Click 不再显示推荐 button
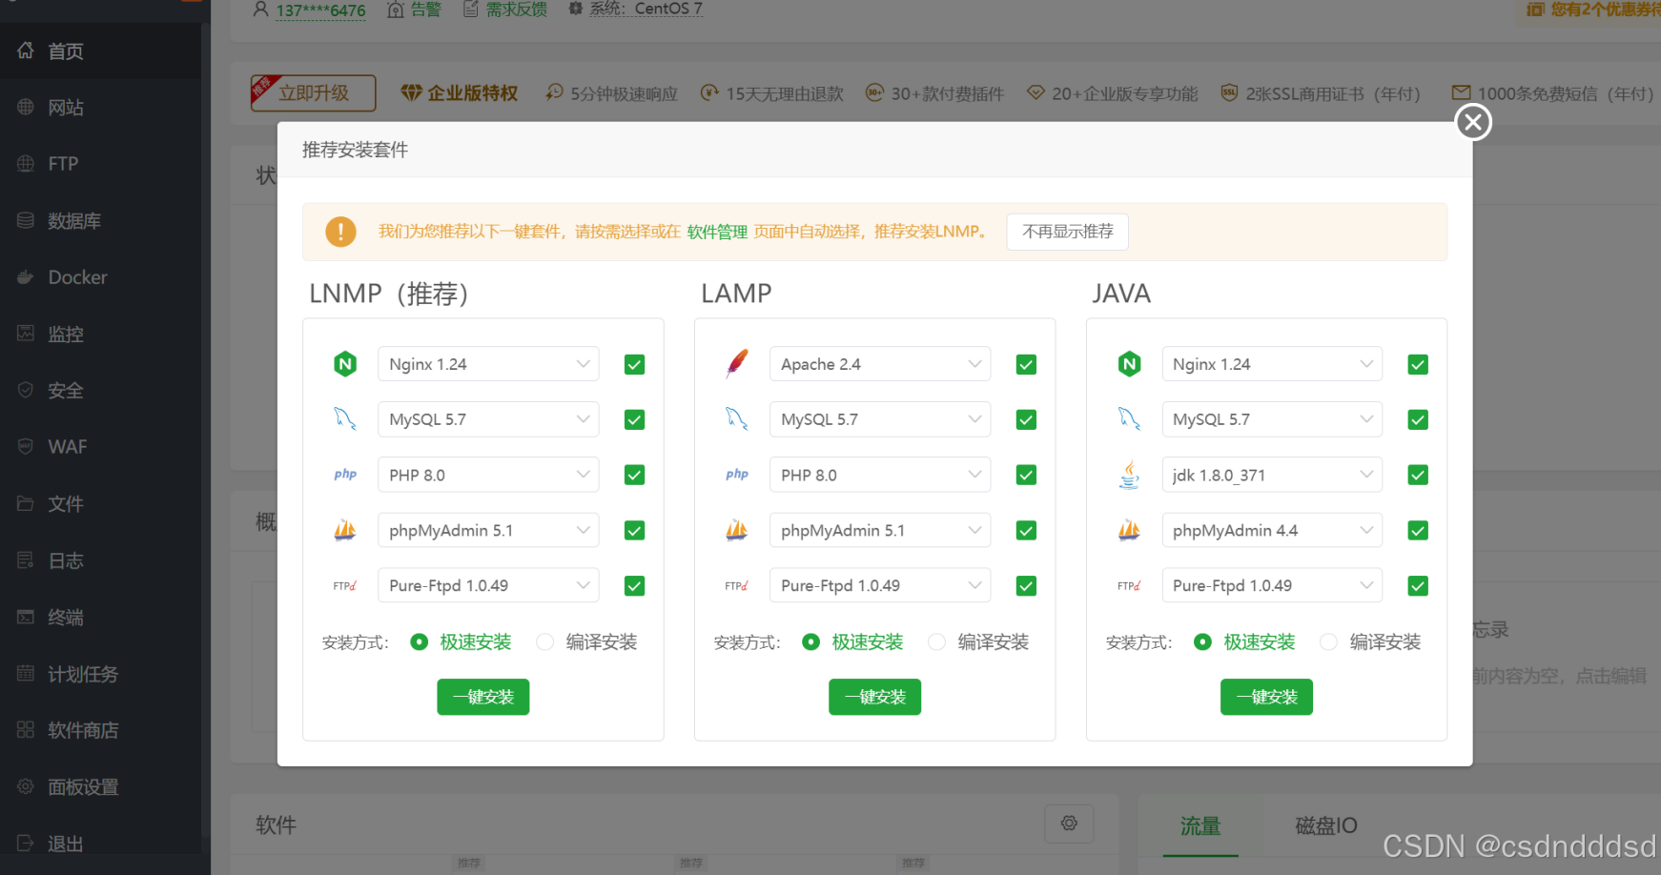The width and height of the screenshot is (1661, 875). [1068, 232]
